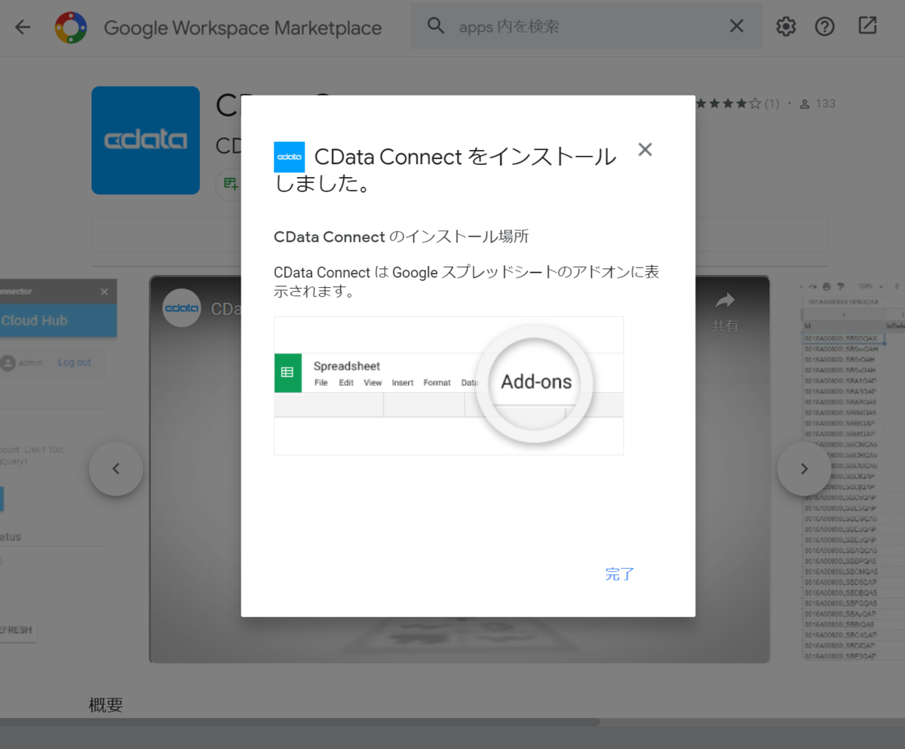Click the open-in-new-window icon top right
This screenshot has width=905, height=749.
coord(867,25)
